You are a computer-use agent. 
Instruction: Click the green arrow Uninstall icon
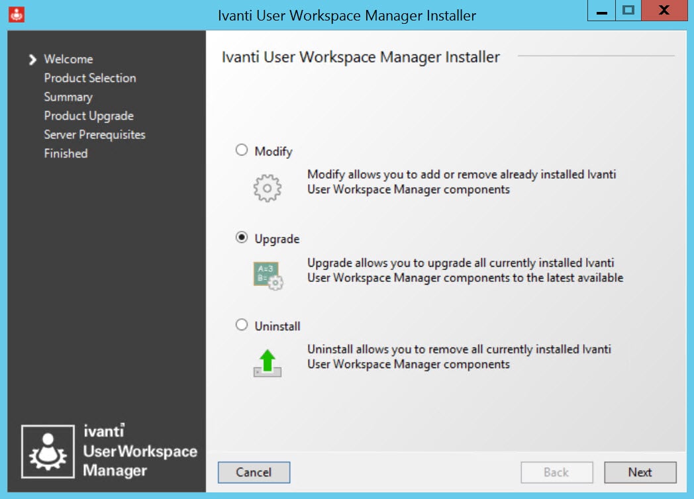coord(268,363)
